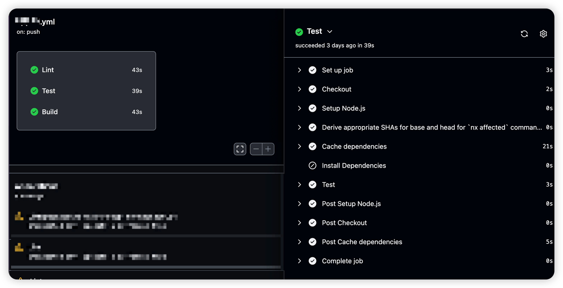Click the success check beside the Test heading
This screenshot has height=288, width=563.
[299, 31]
